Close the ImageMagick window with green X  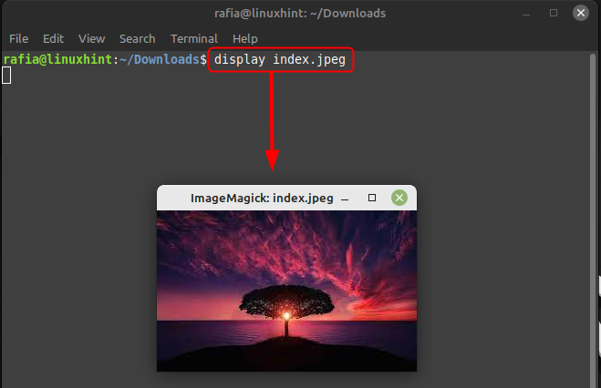tap(399, 198)
